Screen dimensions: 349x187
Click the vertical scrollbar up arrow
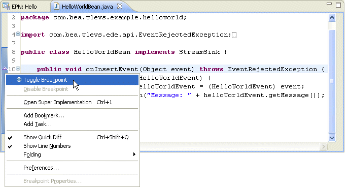tap(332, 18)
